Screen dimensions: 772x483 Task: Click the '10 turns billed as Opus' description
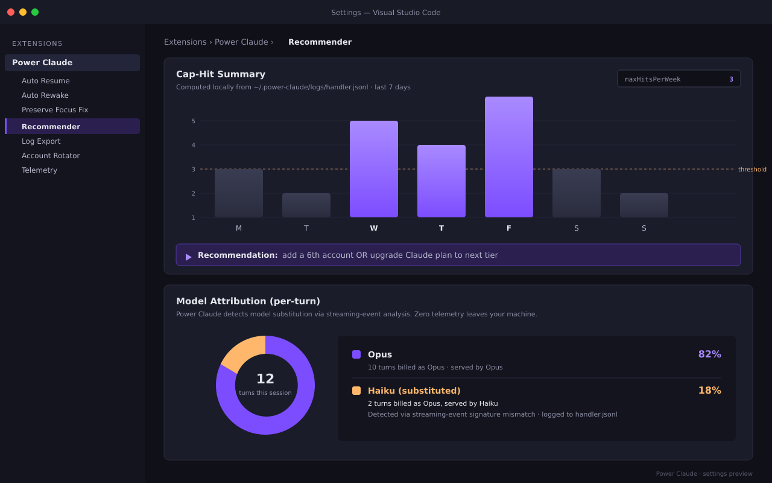pyautogui.click(x=435, y=368)
